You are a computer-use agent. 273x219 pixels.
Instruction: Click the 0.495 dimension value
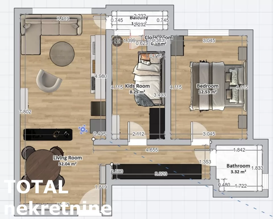tap(100, 134)
